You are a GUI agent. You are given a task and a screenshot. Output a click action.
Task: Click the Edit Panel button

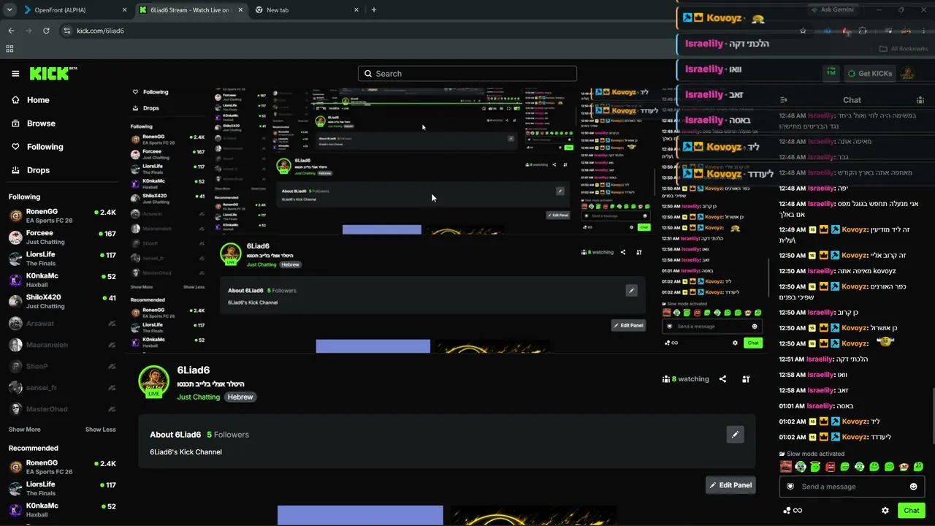[730, 485]
